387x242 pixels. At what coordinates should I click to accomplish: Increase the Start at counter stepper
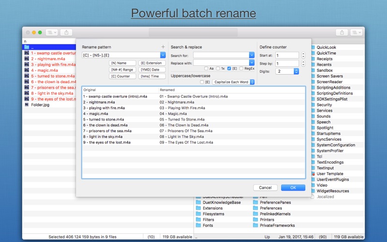click(x=303, y=54)
